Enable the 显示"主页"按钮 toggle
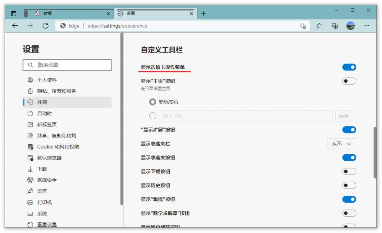382x233 pixels. click(349, 81)
